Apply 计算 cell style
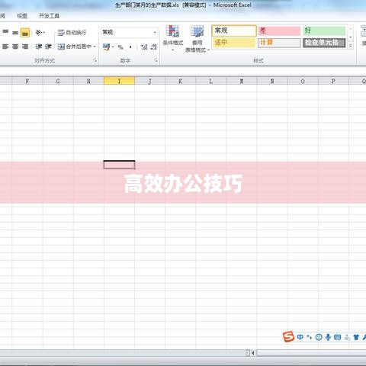The height and width of the screenshot is (366, 366). coord(279,43)
